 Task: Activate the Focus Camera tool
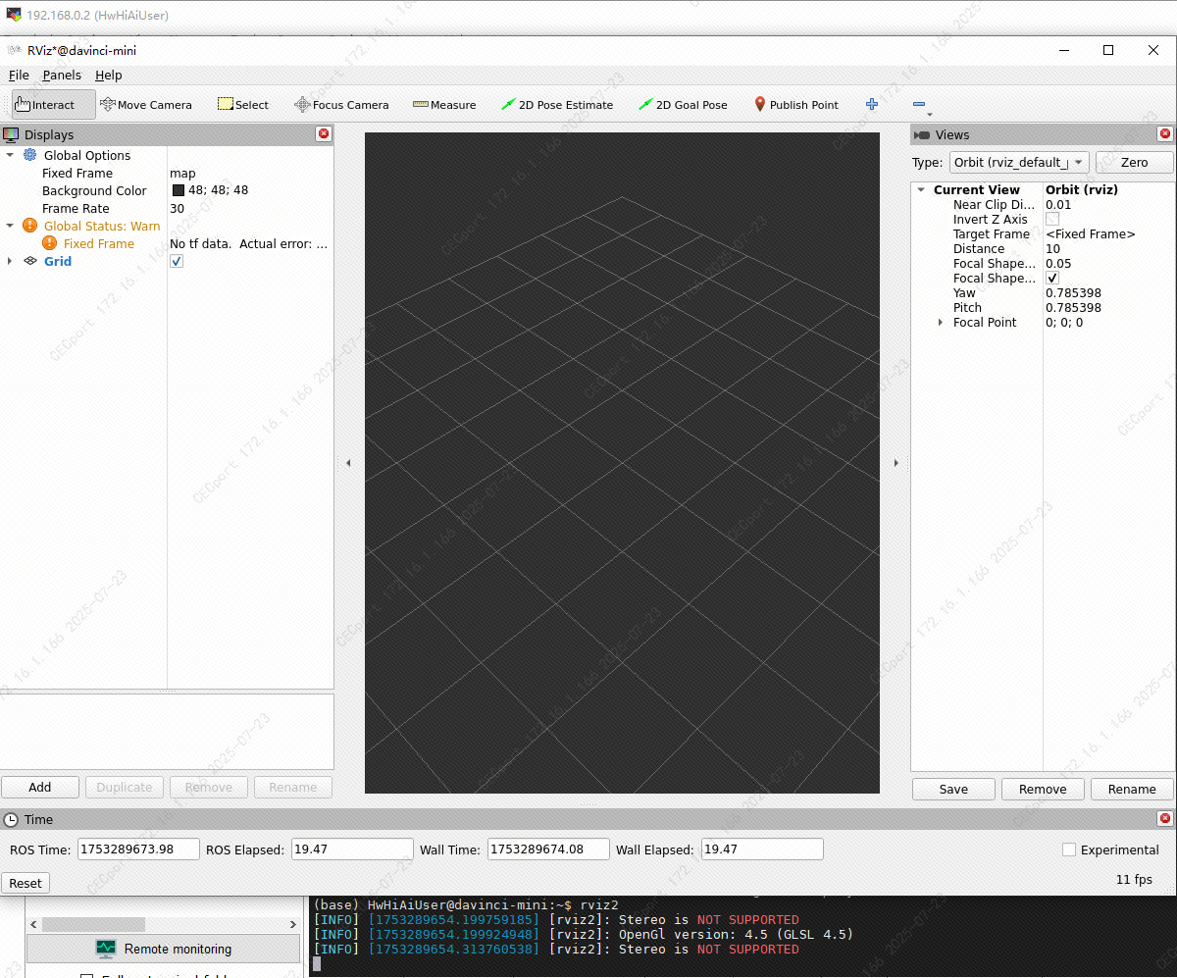click(x=341, y=104)
